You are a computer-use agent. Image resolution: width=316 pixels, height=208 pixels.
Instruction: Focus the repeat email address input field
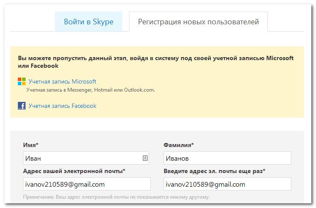tap(227, 184)
